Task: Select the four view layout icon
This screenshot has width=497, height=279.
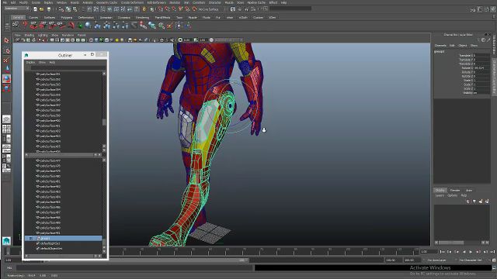Action: tap(6, 129)
